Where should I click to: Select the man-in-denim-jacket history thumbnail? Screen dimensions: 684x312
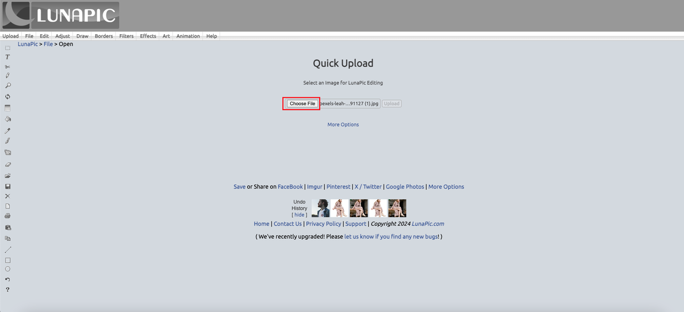click(x=320, y=208)
